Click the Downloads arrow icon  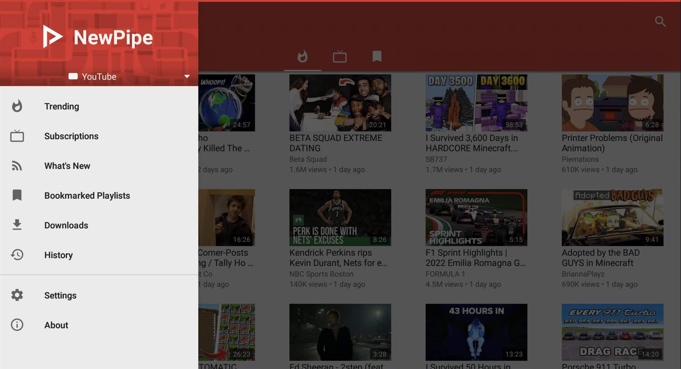(x=17, y=225)
